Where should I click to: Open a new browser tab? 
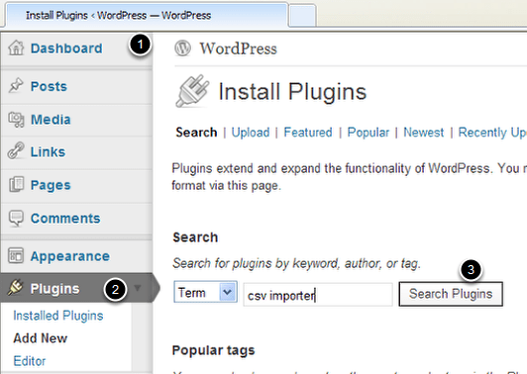pyautogui.click(x=302, y=16)
